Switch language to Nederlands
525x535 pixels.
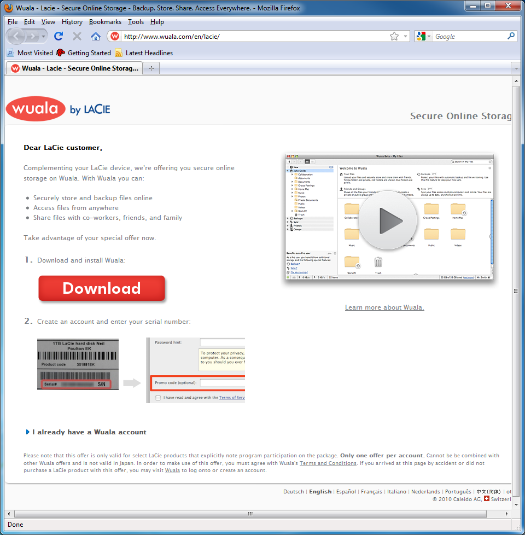coord(425,492)
